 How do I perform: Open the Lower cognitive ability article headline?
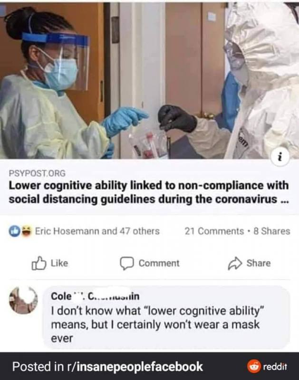tap(149, 192)
